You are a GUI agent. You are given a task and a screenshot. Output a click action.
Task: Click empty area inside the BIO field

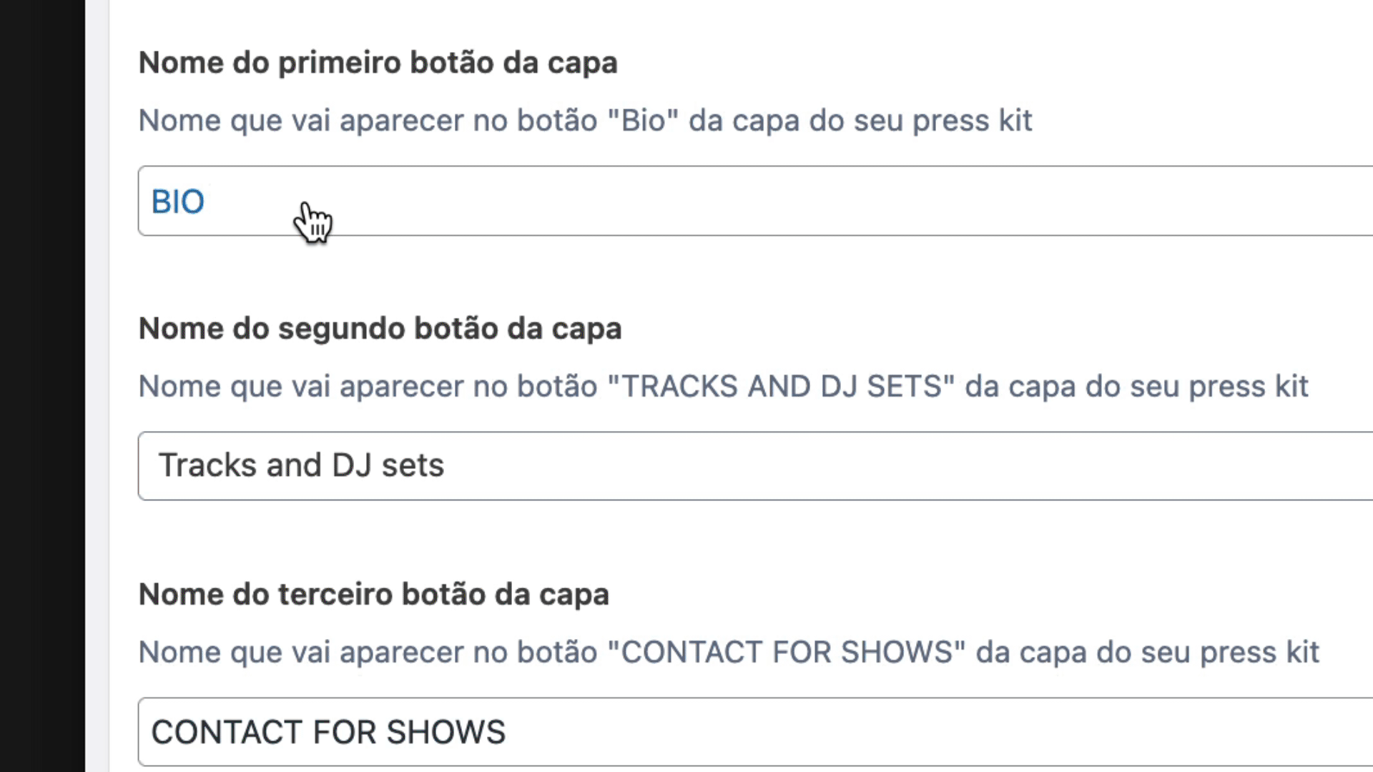tap(787, 201)
